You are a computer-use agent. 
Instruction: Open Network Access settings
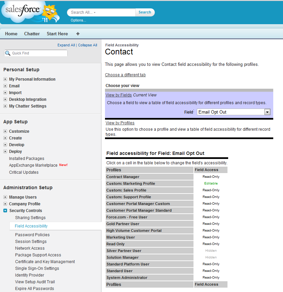point(30,248)
